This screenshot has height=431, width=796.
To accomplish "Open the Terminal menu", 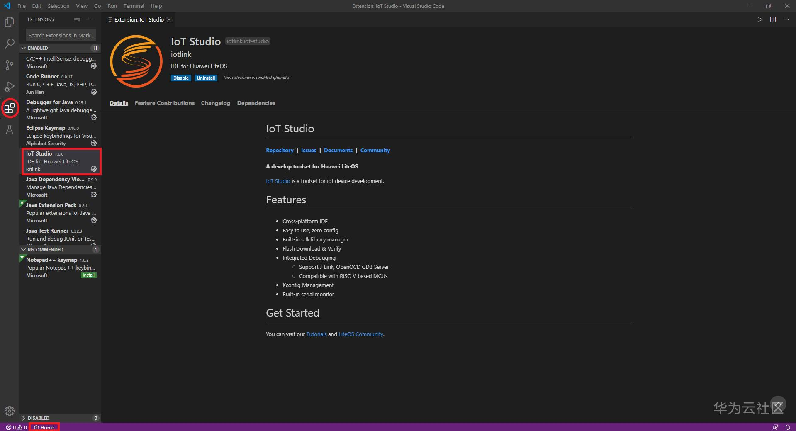I will (134, 6).
